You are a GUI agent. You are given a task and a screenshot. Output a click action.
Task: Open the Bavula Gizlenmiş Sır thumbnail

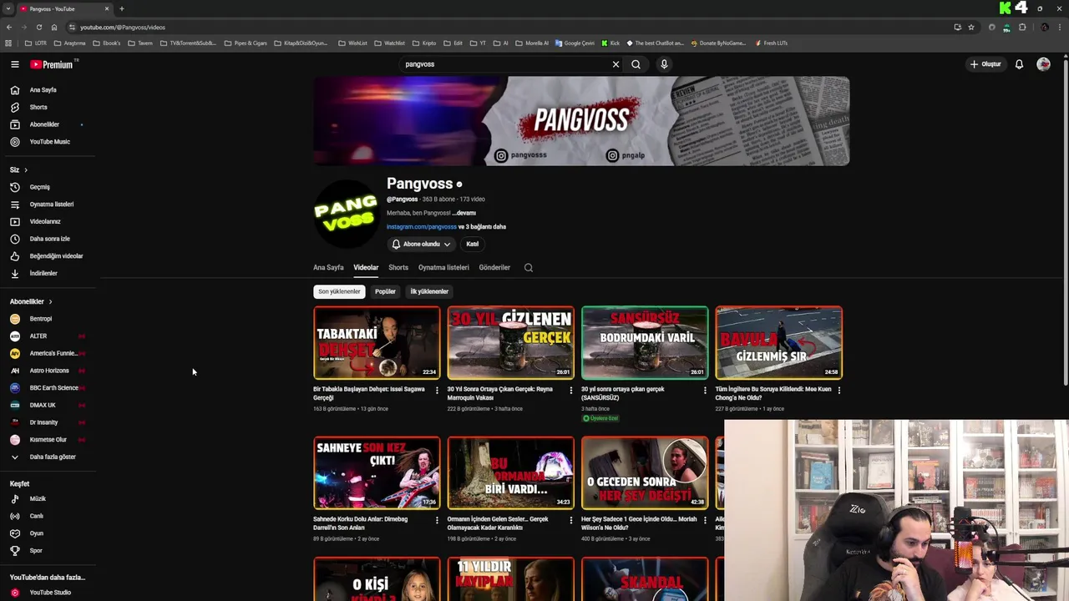point(778,342)
